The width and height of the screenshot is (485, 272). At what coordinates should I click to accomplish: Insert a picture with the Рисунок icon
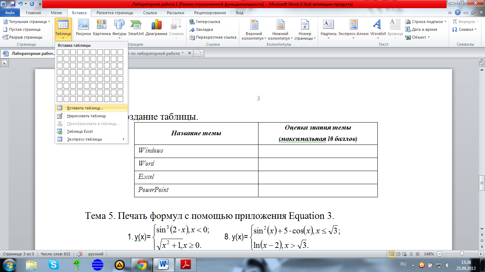point(83,28)
